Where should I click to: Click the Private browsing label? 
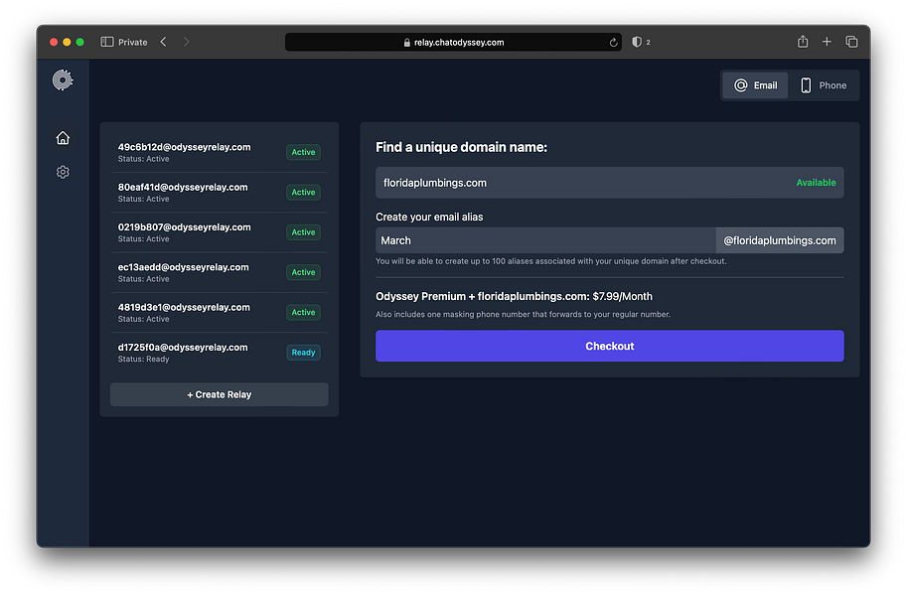click(x=132, y=43)
